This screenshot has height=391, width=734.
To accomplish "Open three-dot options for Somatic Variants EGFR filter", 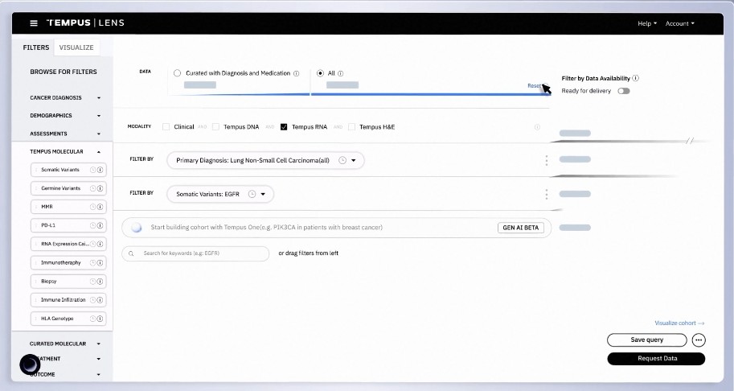I will pos(547,194).
